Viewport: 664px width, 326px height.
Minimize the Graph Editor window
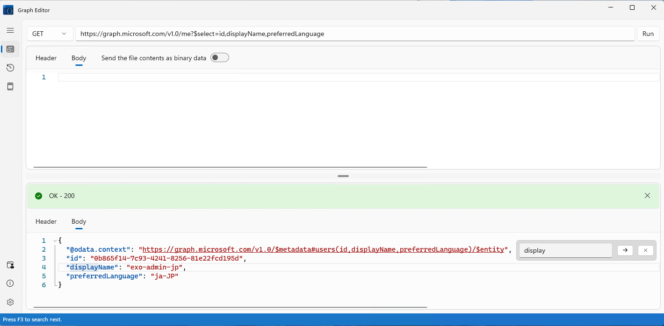pos(611,7)
